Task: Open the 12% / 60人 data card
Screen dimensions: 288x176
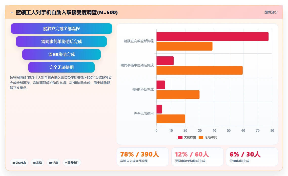Action: (197, 157)
